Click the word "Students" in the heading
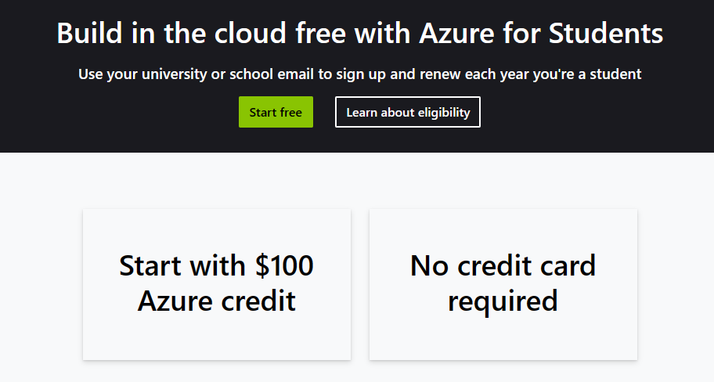This screenshot has height=382, width=714. click(x=606, y=33)
